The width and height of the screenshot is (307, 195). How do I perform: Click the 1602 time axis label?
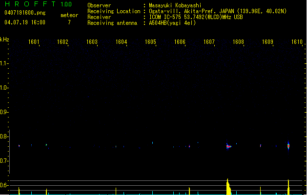tap(62, 42)
